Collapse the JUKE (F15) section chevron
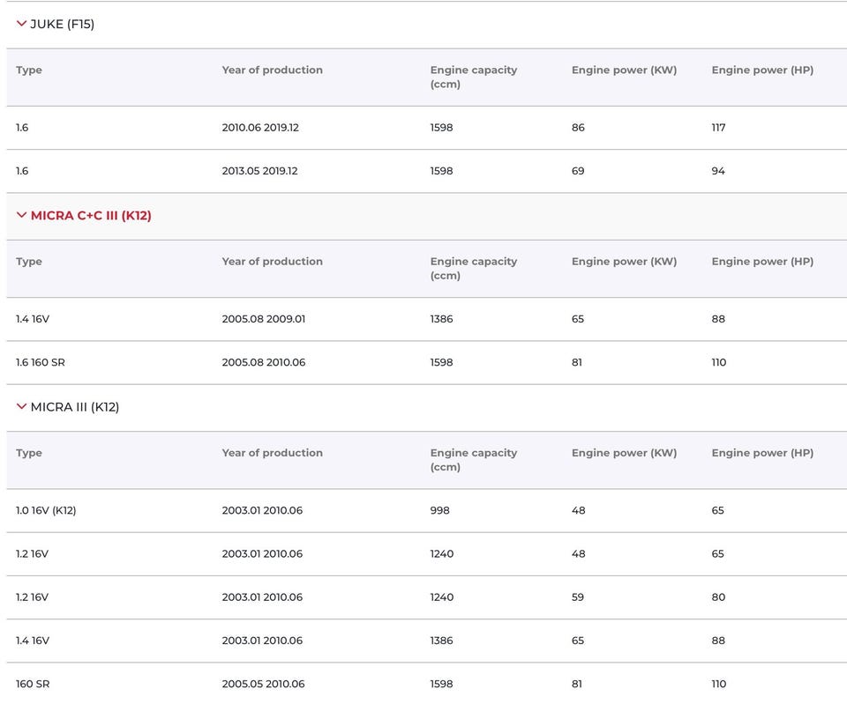 tap(21, 24)
